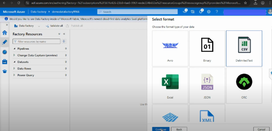The width and height of the screenshot is (272, 131).
Task: Click the account avatar at top right
Action: click(270, 12)
